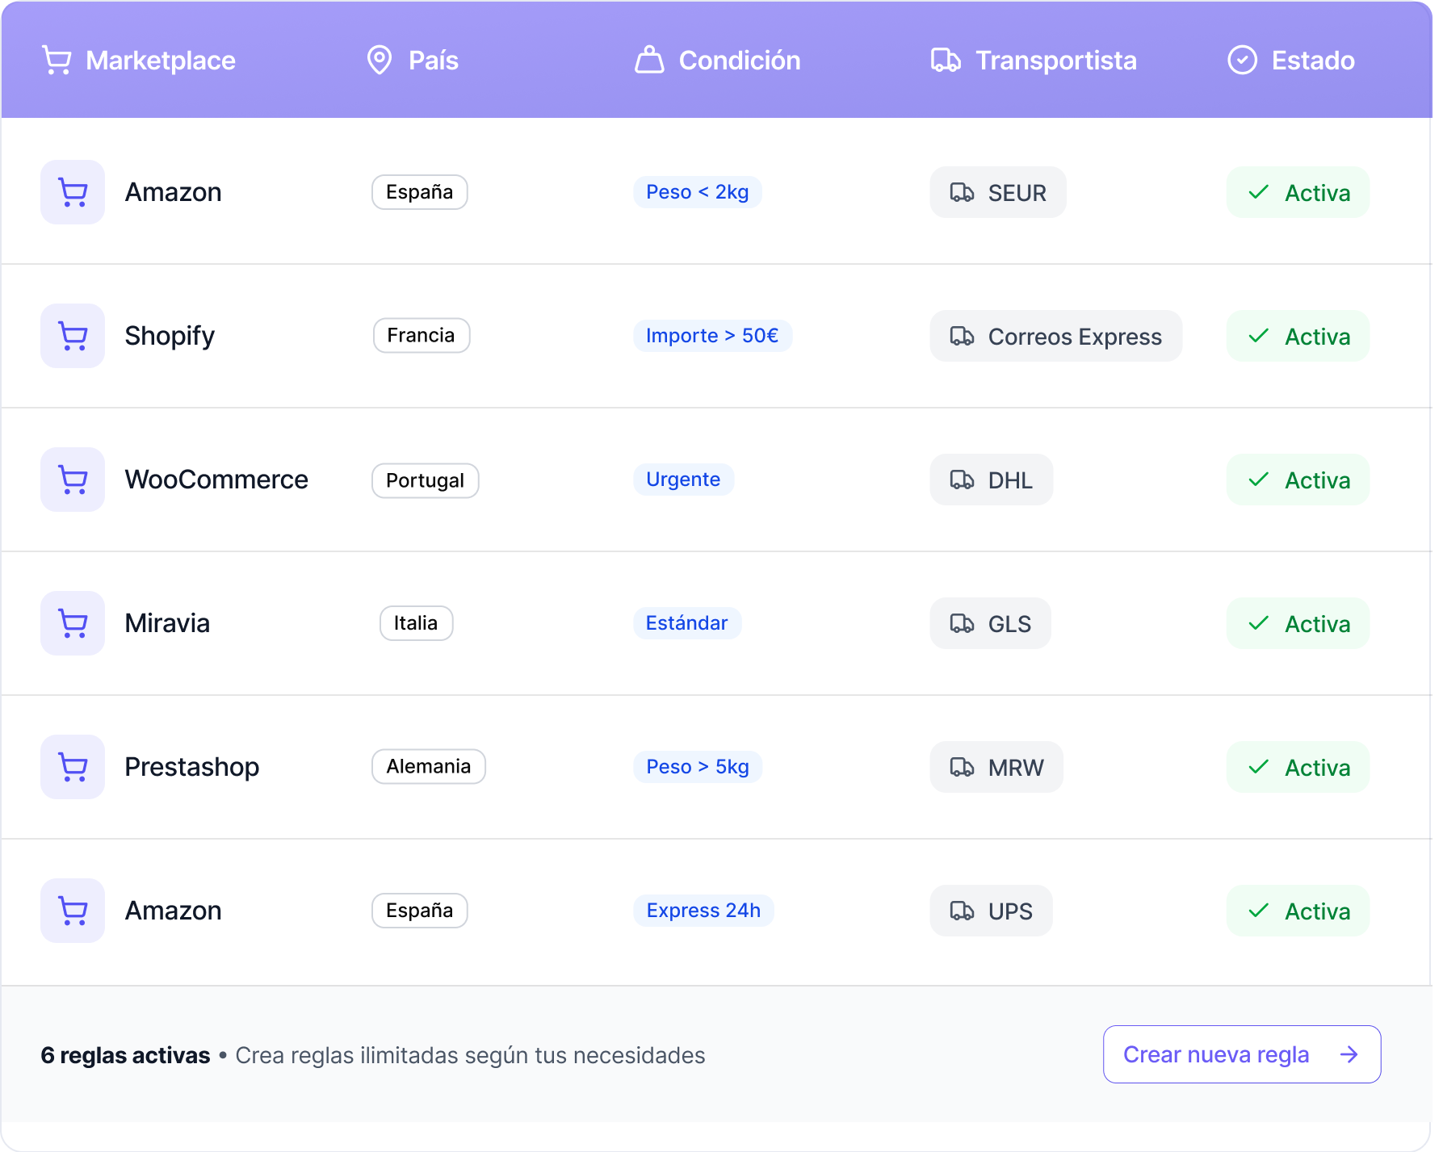Click the 'Express 24h' condition chip
Image resolution: width=1443 pixels, height=1152 pixels.
pos(703,911)
